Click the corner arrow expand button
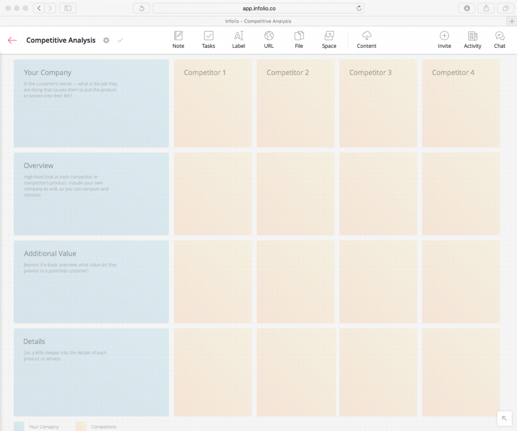The width and height of the screenshot is (517, 431). [504, 418]
